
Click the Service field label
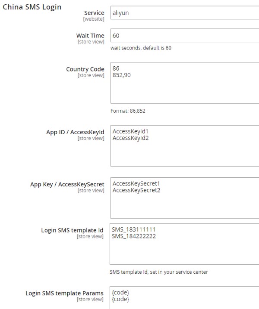[94, 13]
